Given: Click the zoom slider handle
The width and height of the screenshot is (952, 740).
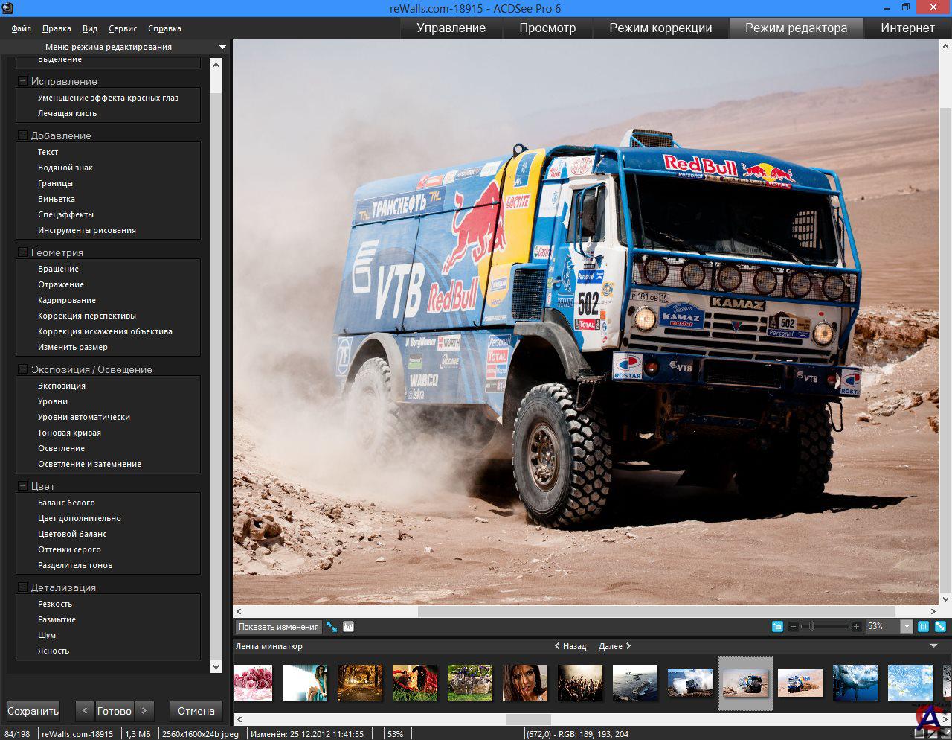Looking at the screenshot, I should coord(811,627).
